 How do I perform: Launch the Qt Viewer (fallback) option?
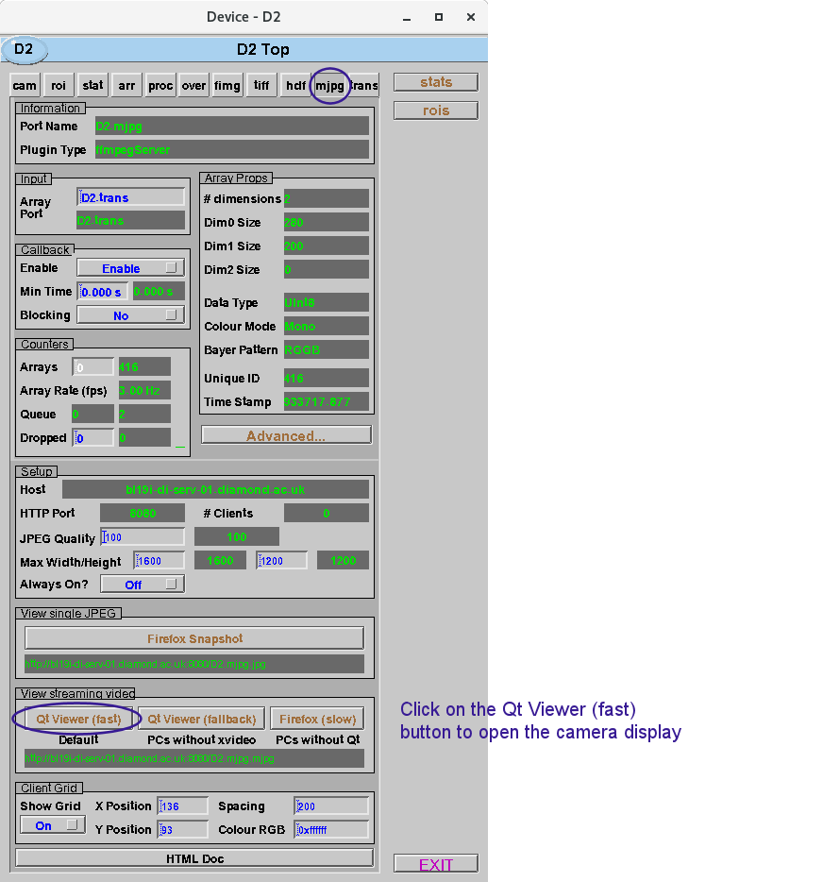click(202, 719)
